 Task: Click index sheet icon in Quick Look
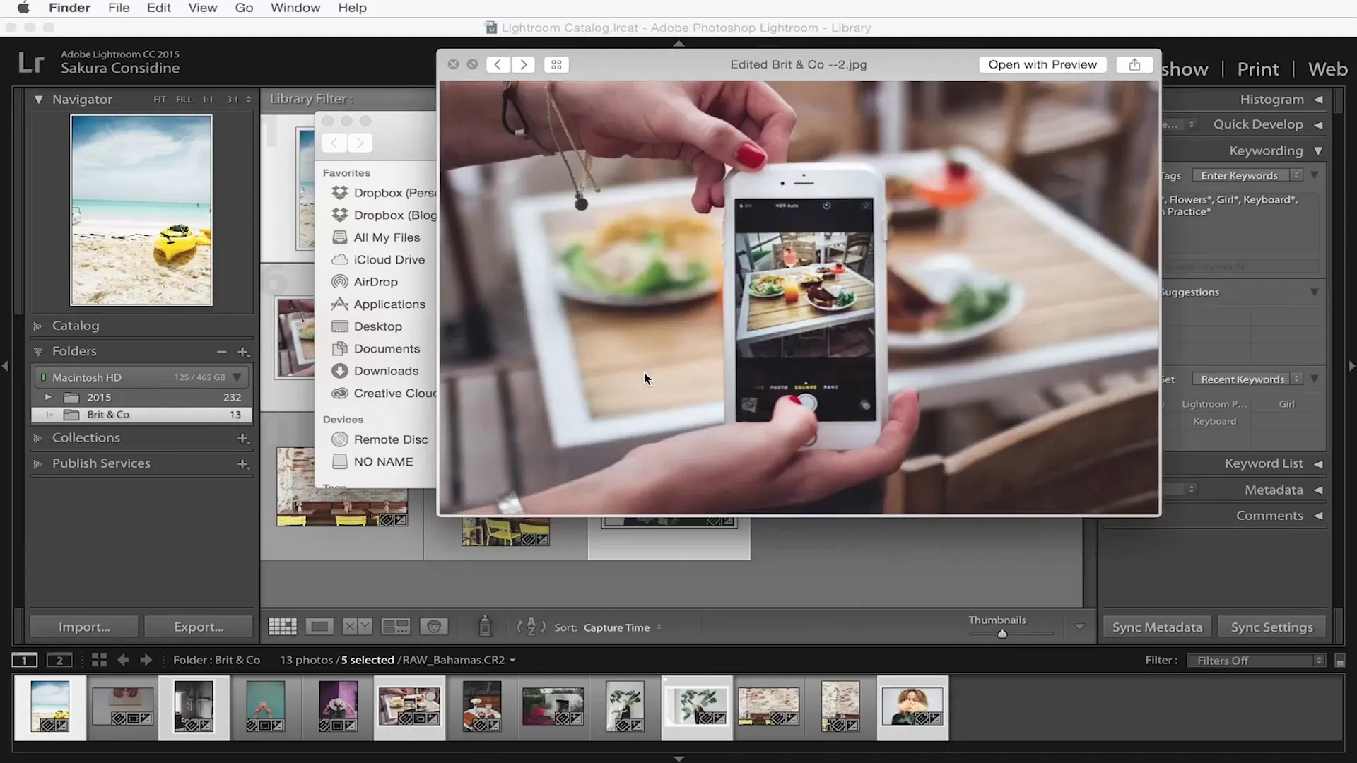(x=556, y=64)
